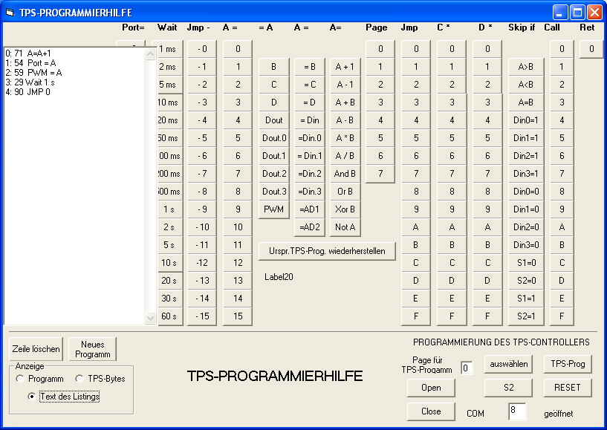The height and width of the screenshot is (430, 607).
Task: Click the RESET button
Action: point(568,388)
